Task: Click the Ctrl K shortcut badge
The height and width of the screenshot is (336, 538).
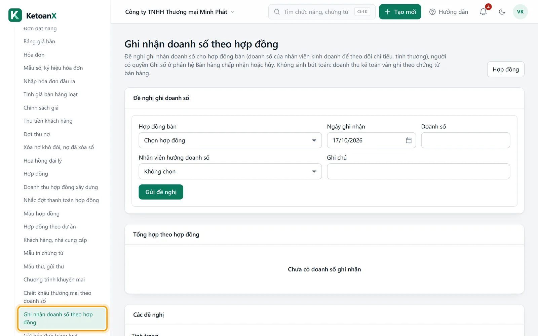Action: (362, 12)
